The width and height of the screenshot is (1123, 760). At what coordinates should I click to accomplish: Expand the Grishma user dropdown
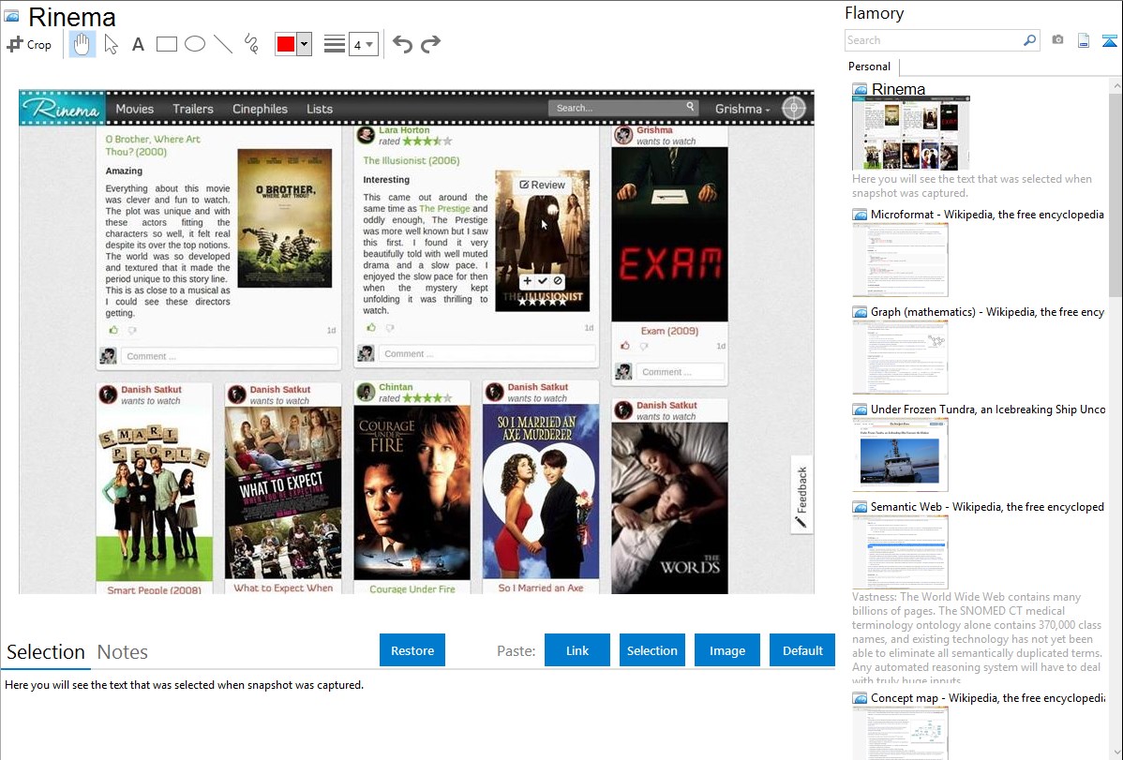tap(742, 109)
